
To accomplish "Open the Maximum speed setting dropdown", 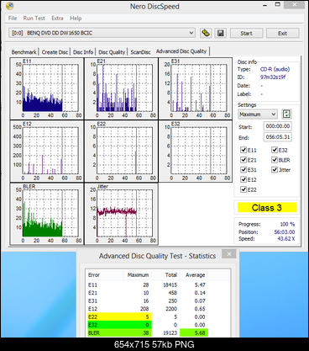I will click(258, 114).
